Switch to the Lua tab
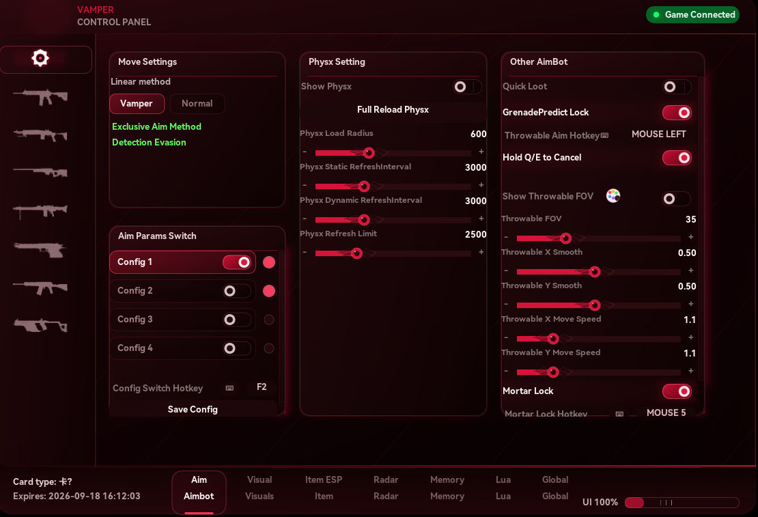 [x=503, y=488]
